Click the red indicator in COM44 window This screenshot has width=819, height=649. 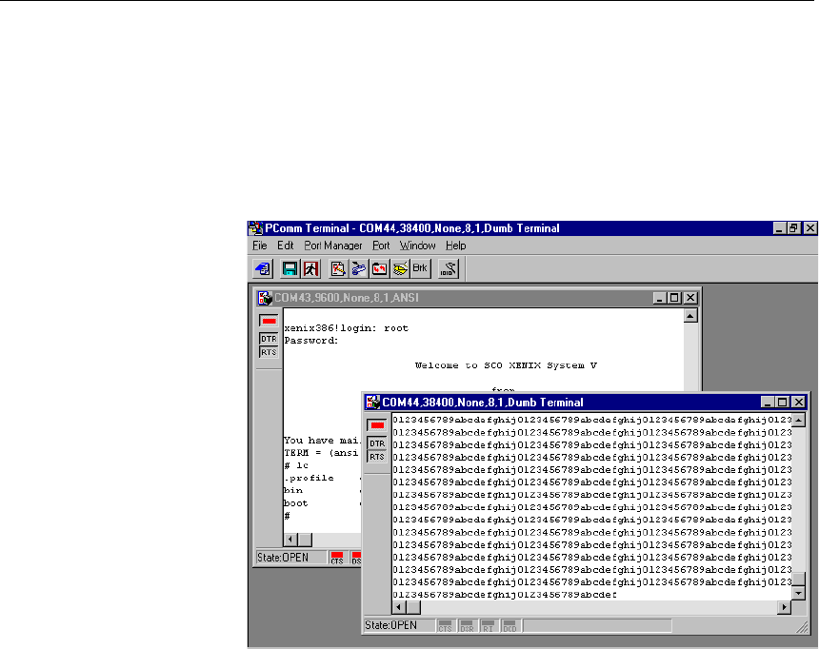376,425
